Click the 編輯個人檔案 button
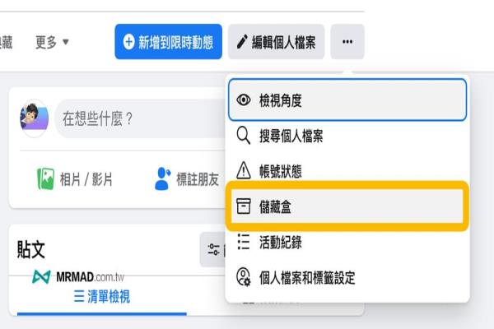The image size is (494, 329). click(x=276, y=42)
